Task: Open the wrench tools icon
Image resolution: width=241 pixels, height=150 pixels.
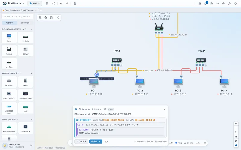Action: click(230, 4)
